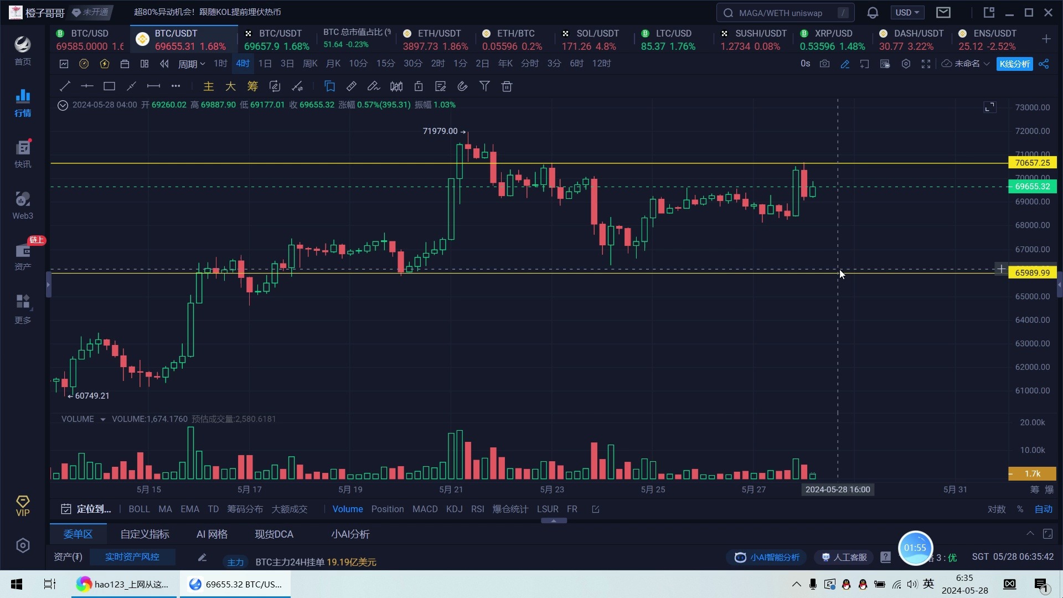Click the 人工客服 support button

[x=844, y=557]
